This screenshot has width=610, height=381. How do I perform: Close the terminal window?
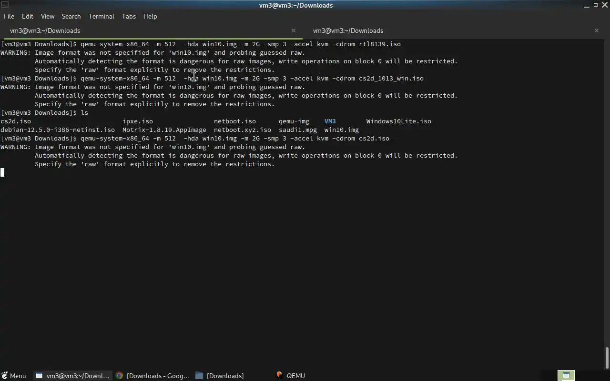(604, 5)
